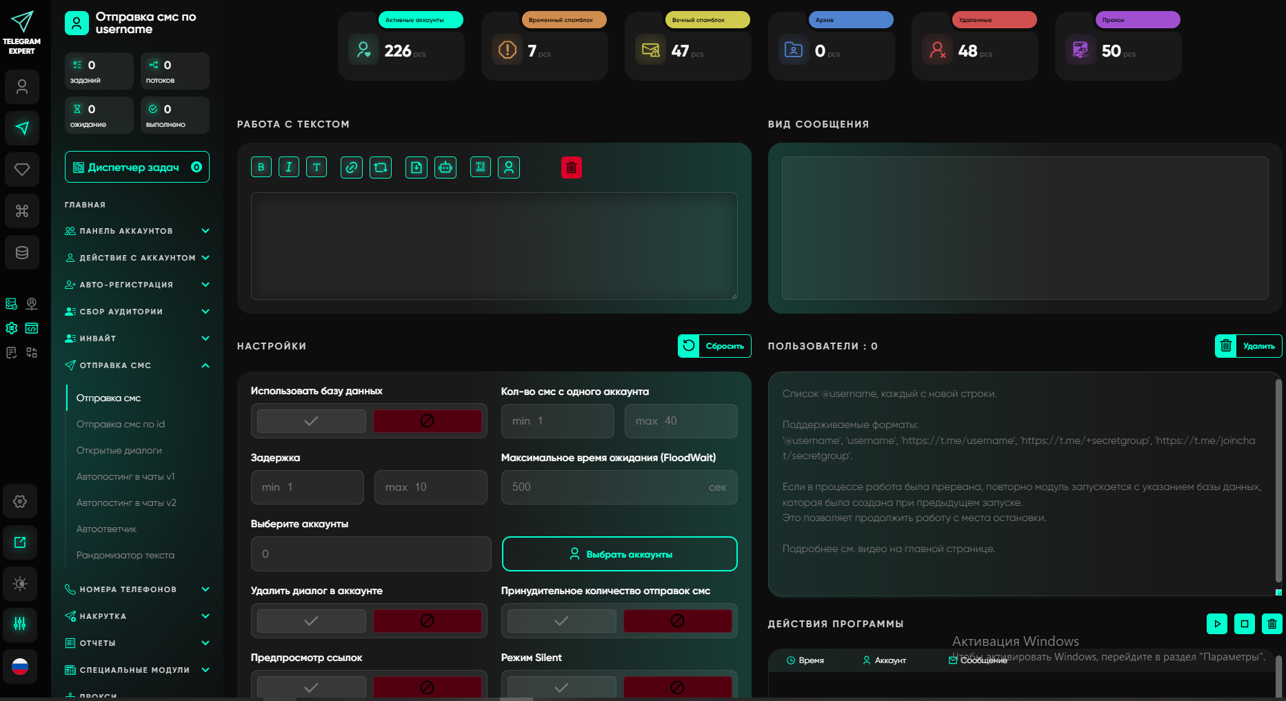Collapse the 'Отправка смс' section
This screenshot has height=701, width=1286.
pyautogui.click(x=137, y=365)
